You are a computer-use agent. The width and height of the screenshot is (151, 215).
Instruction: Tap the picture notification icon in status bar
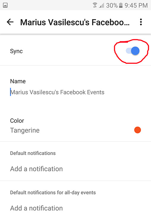(5, 5)
